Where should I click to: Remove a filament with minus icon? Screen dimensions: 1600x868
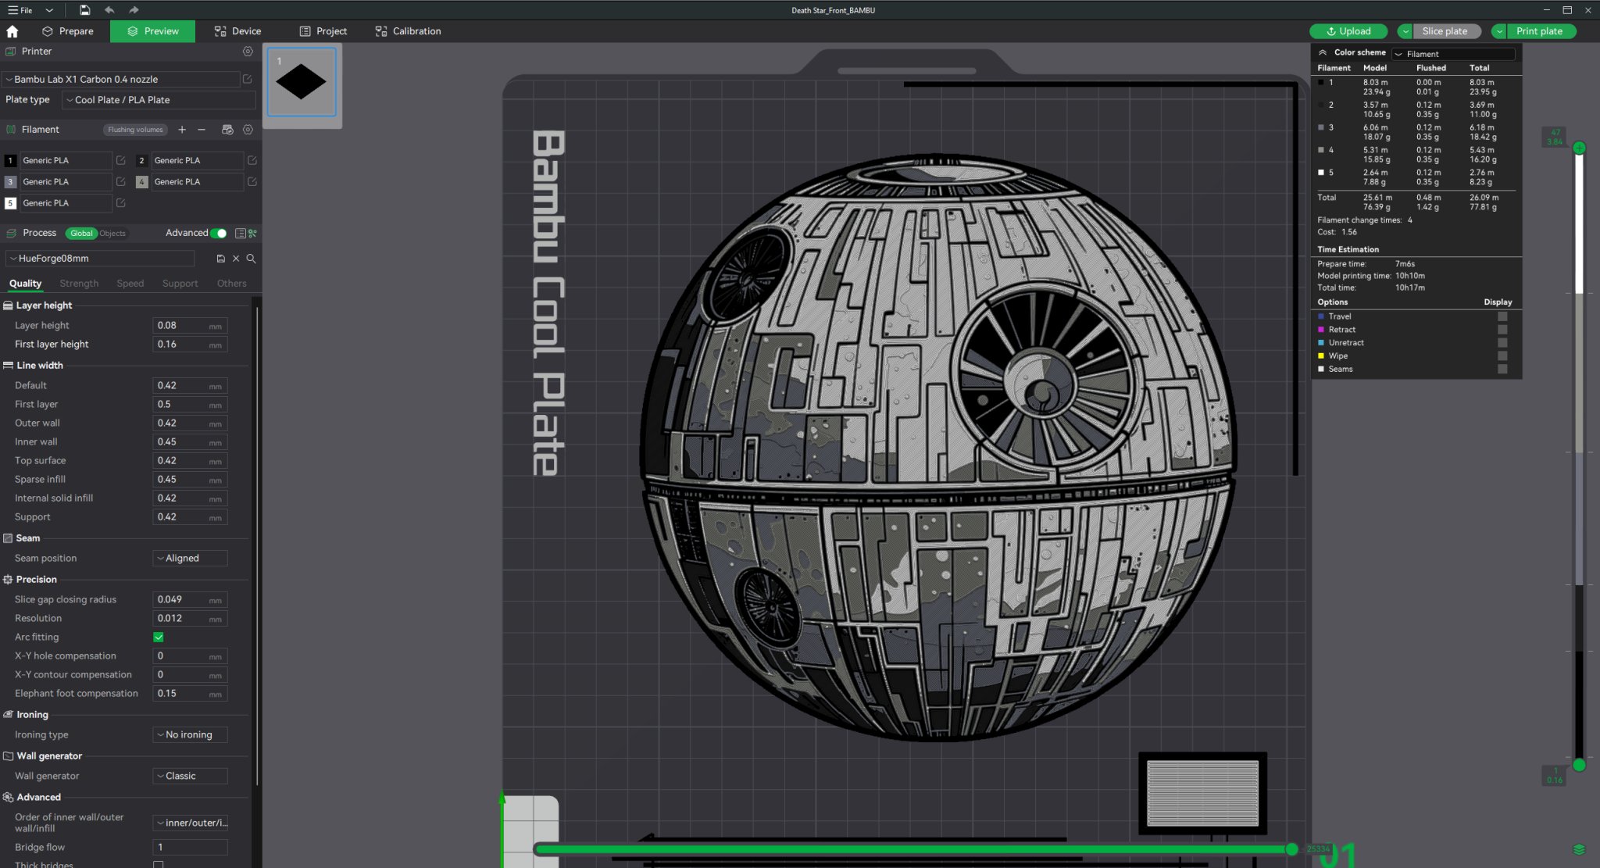pyautogui.click(x=202, y=130)
